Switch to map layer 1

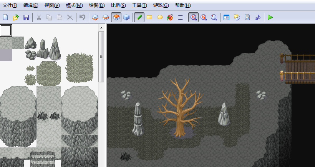95,17
